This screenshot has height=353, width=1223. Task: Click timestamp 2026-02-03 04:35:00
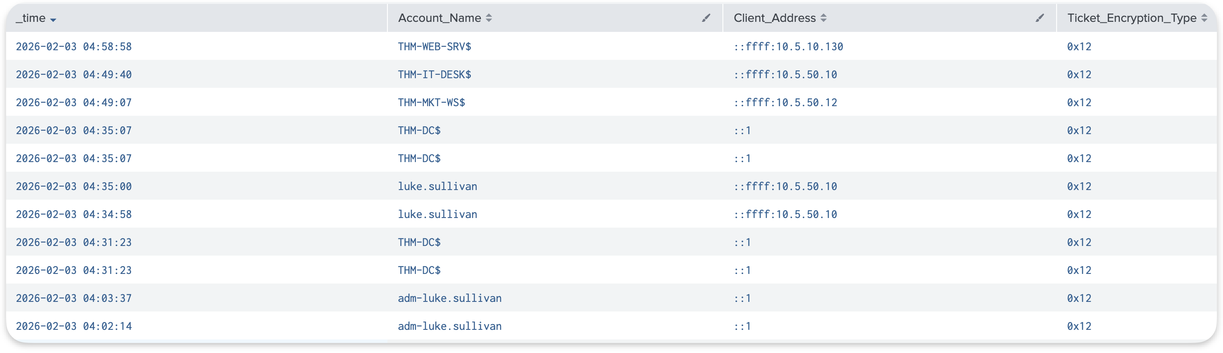click(73, 186)
